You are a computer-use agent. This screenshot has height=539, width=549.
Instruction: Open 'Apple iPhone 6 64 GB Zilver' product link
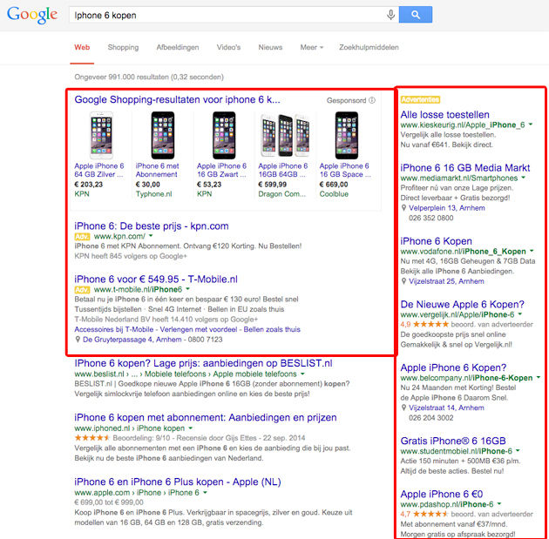point(99,171)
